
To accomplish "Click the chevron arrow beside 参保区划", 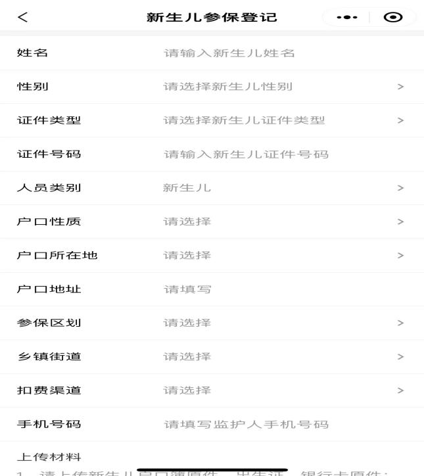I will (x=400, y=323).
